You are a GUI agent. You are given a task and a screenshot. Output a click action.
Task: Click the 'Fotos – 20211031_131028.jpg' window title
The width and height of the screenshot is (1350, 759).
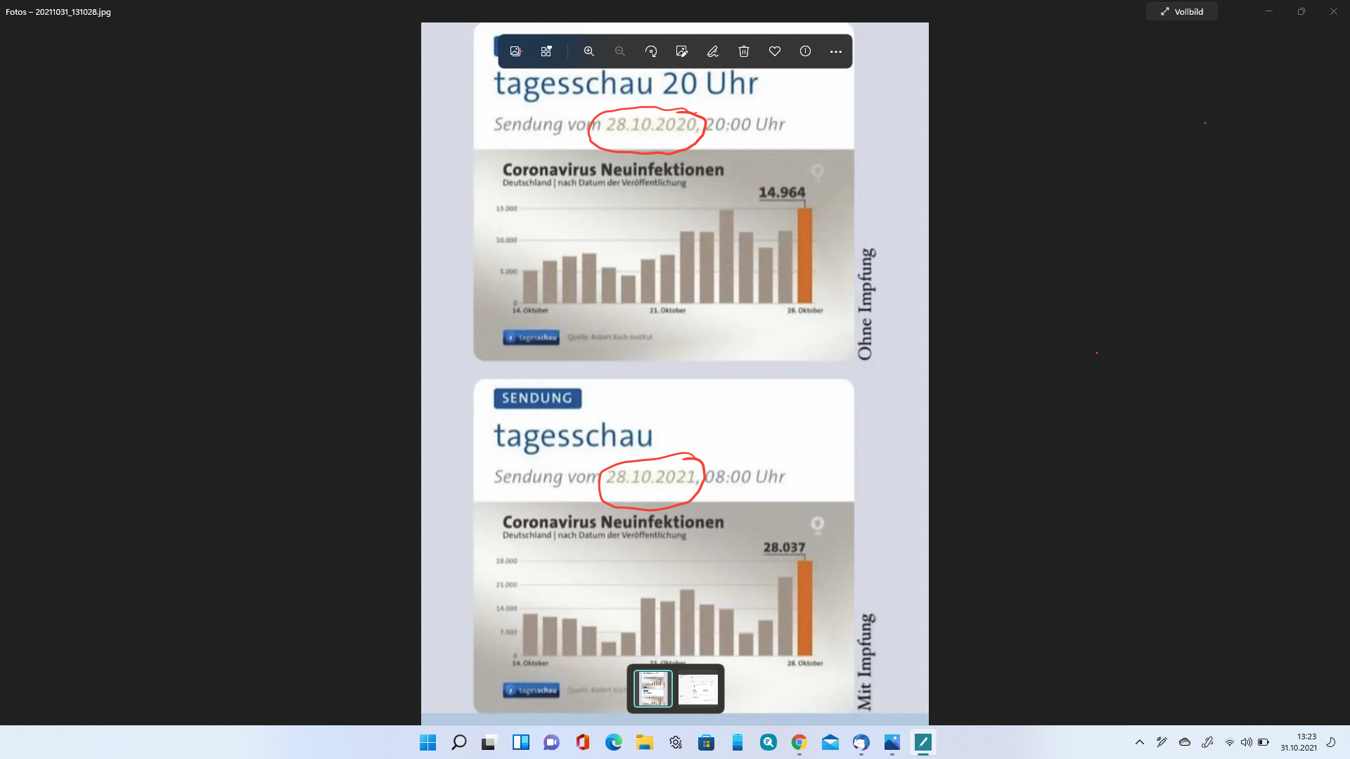pos(58,12)
